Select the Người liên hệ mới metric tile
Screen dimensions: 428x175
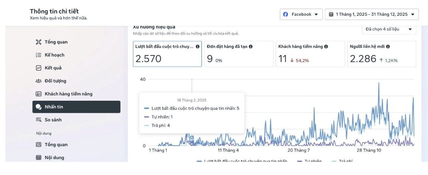(x=381, y=54)
